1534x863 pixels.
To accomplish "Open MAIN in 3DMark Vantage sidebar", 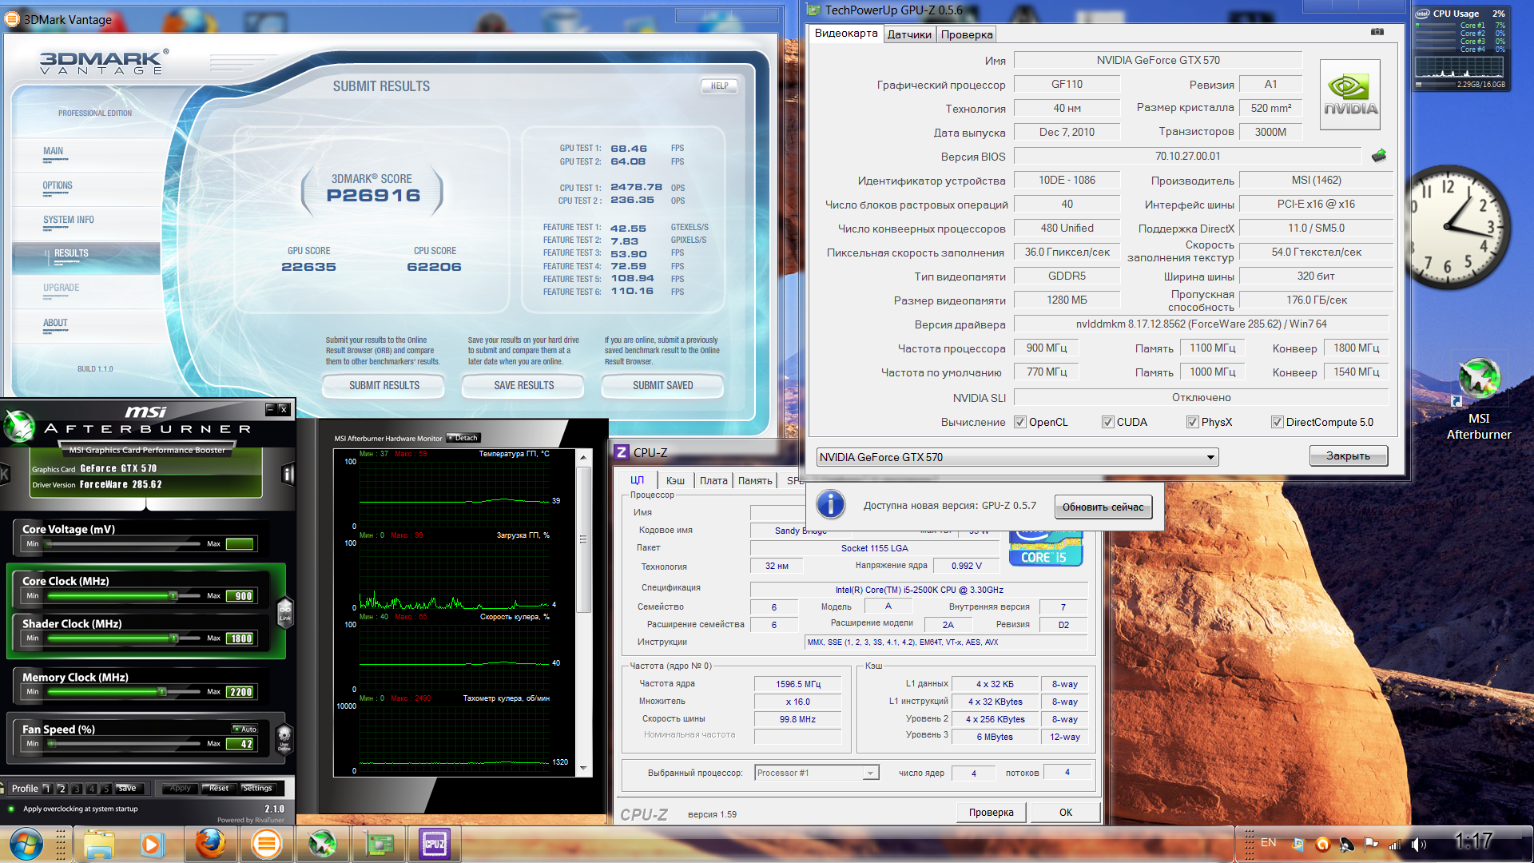I will click(53, 151).
